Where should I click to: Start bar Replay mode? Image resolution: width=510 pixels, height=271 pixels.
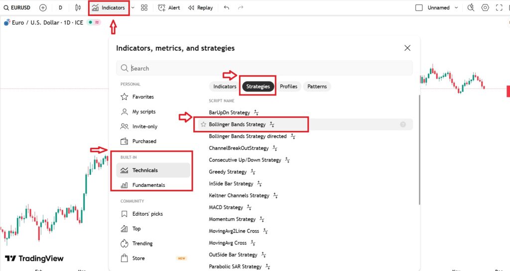click(200, 7)
